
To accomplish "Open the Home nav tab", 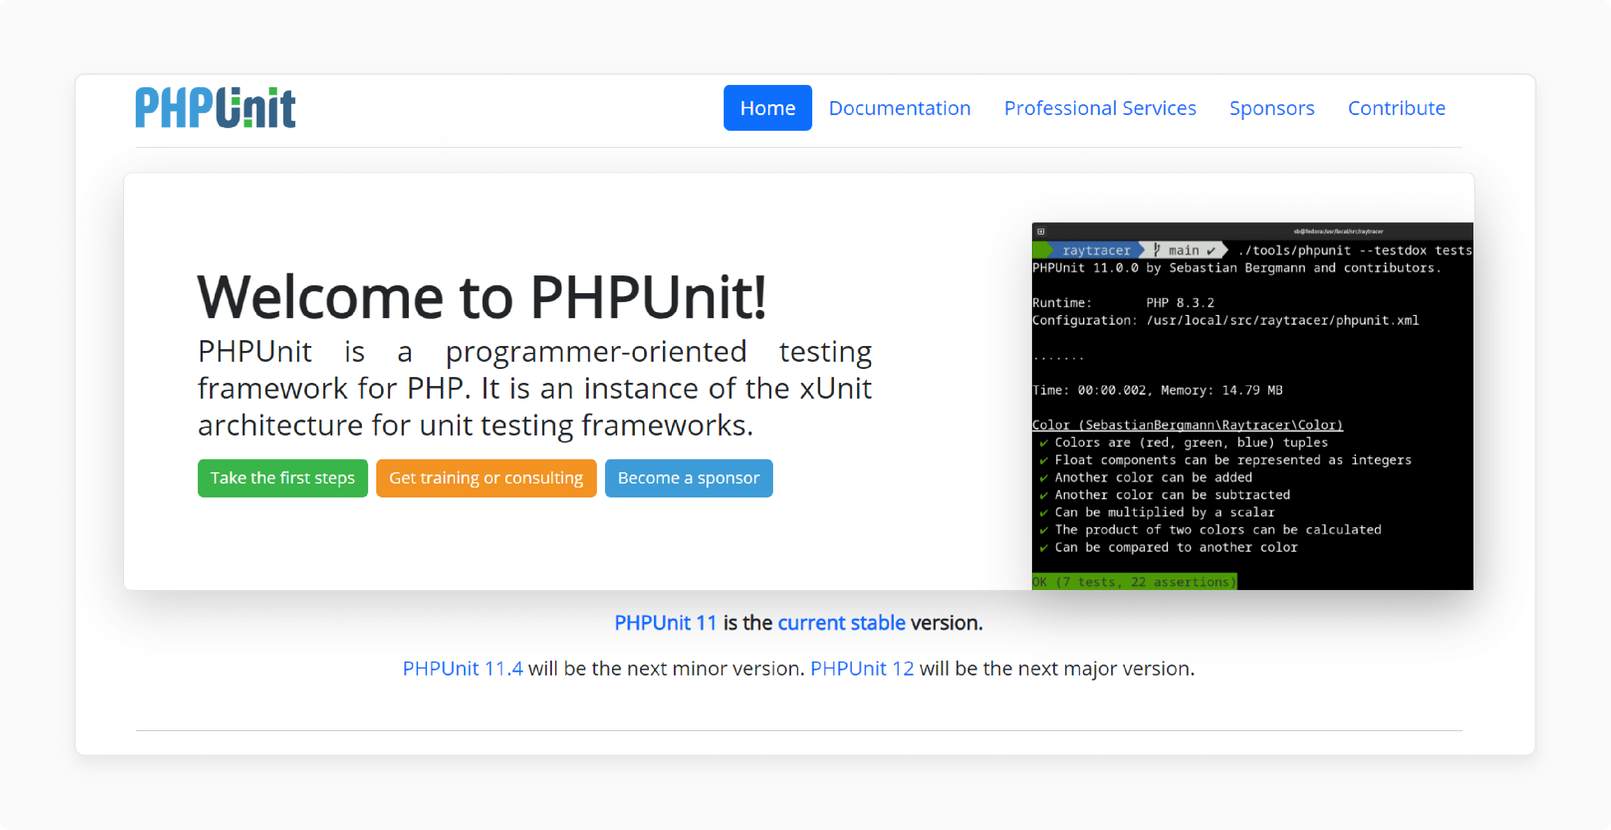I will (767, 108).
